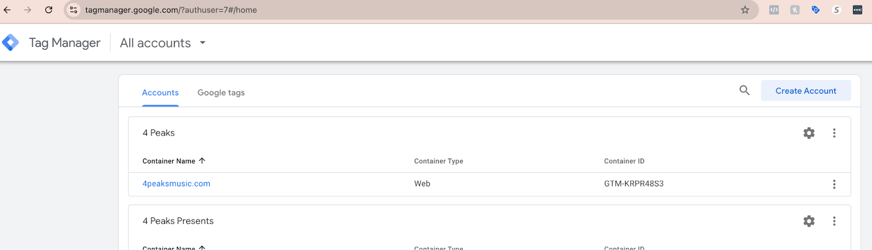
Task: Open account search with magnifier icon
Action: click(744, 90)
